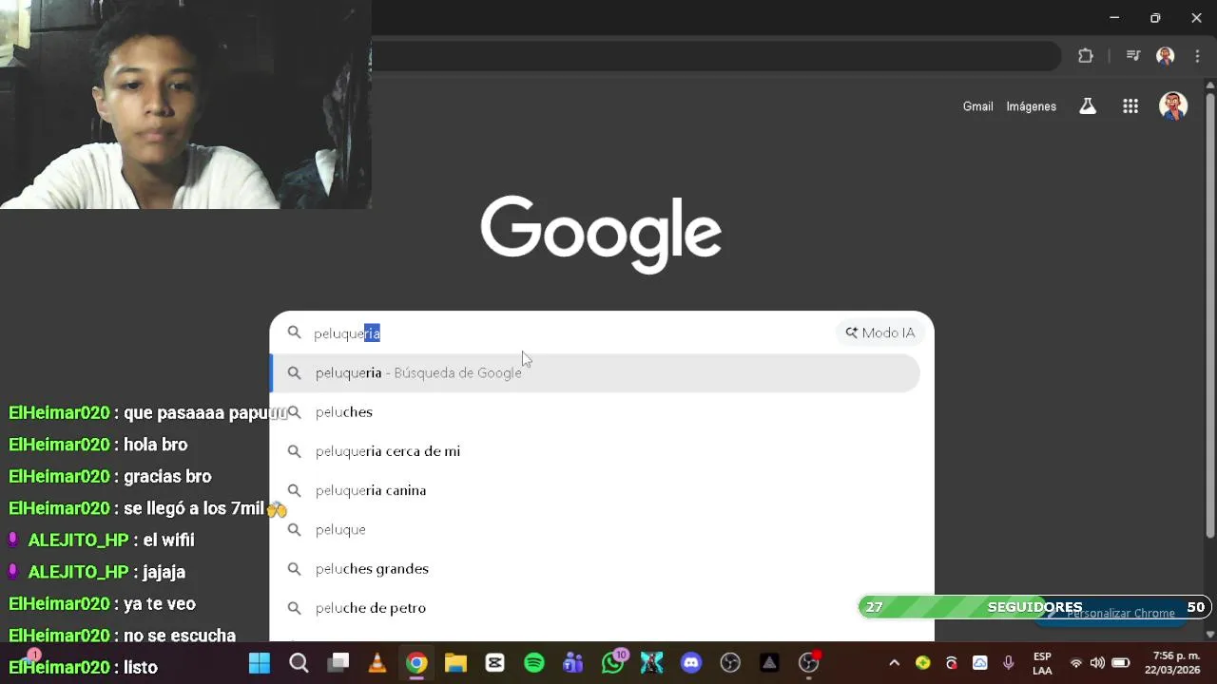Open Google account avatar on page

click(1173, 105)
